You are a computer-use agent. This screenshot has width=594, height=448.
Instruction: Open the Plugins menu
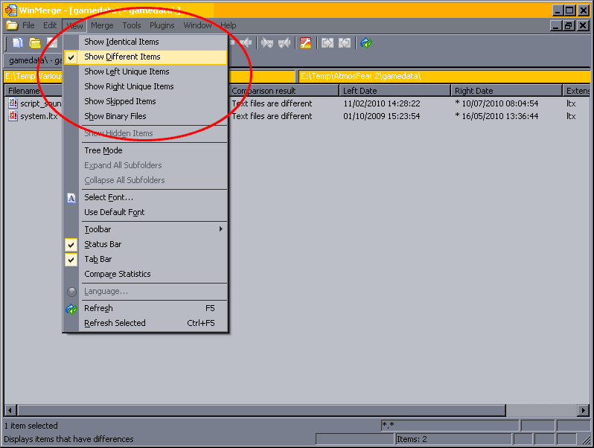[x=162, y=25]
